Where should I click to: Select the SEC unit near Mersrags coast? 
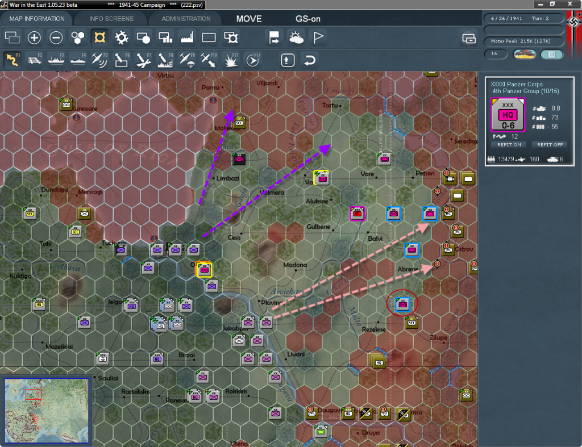pyautogui.click(x=75, y=231)
